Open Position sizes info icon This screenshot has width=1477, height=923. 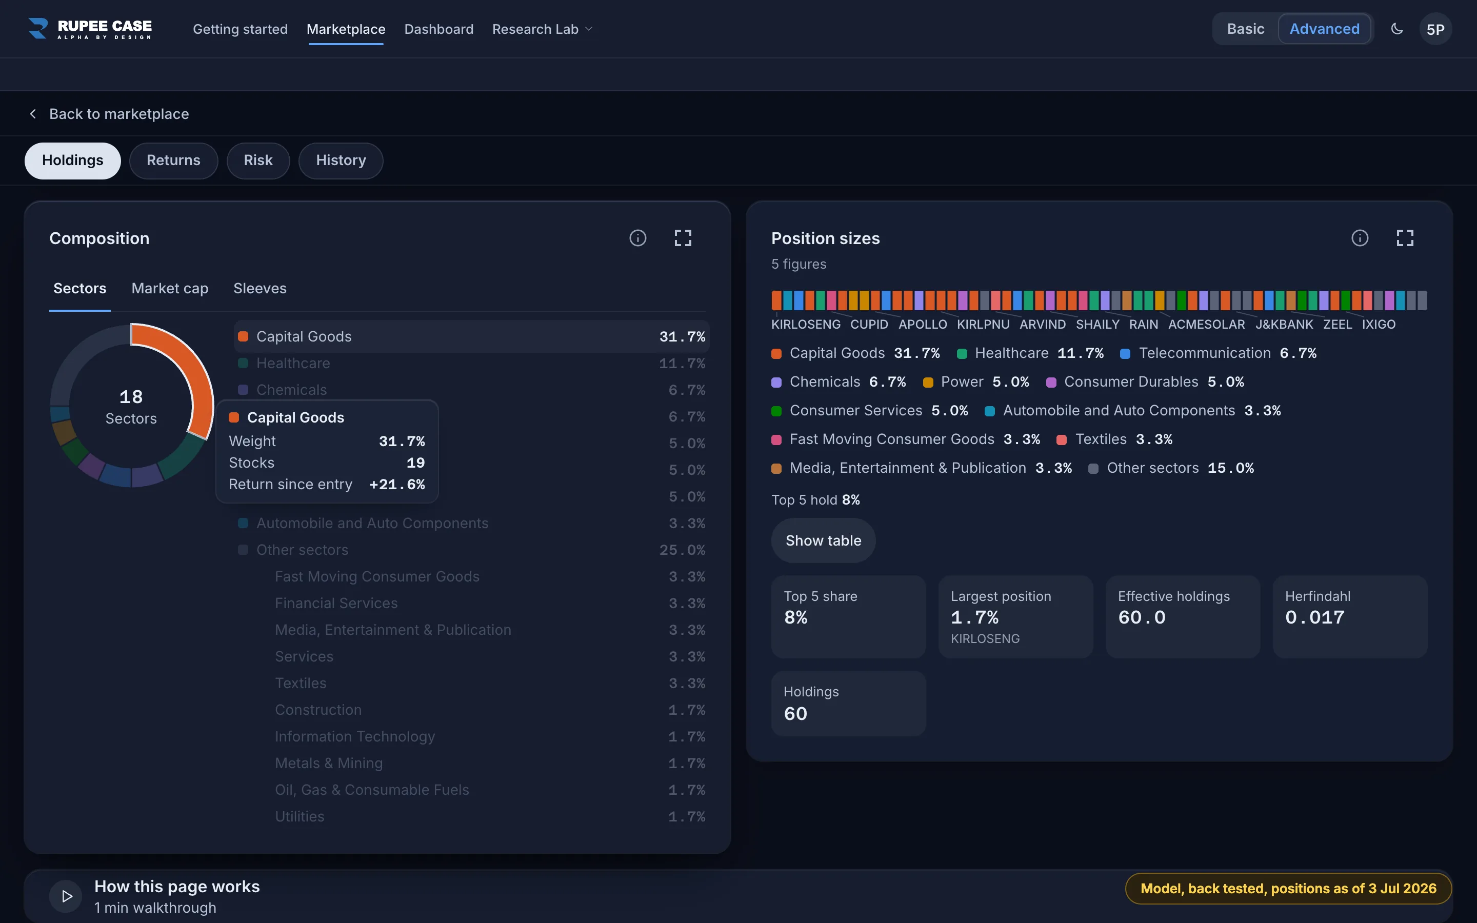1360,238
